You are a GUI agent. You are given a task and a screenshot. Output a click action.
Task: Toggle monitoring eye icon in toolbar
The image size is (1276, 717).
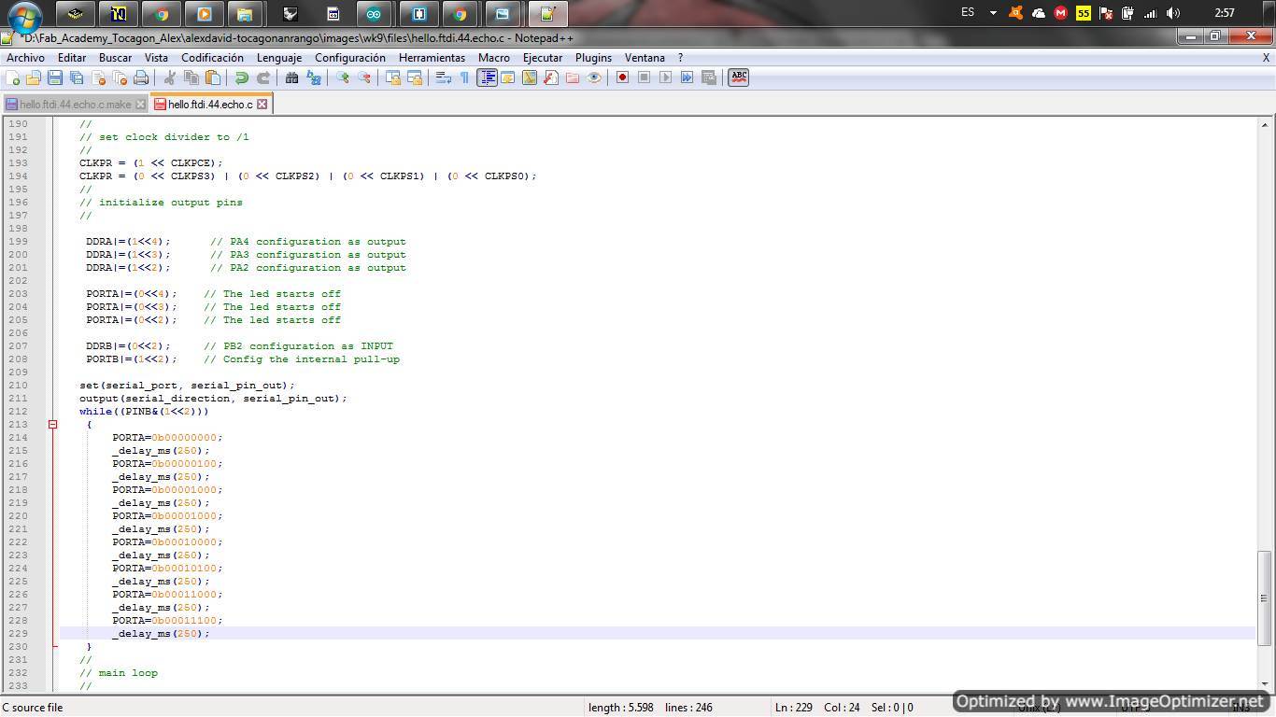tap(593, 77)
